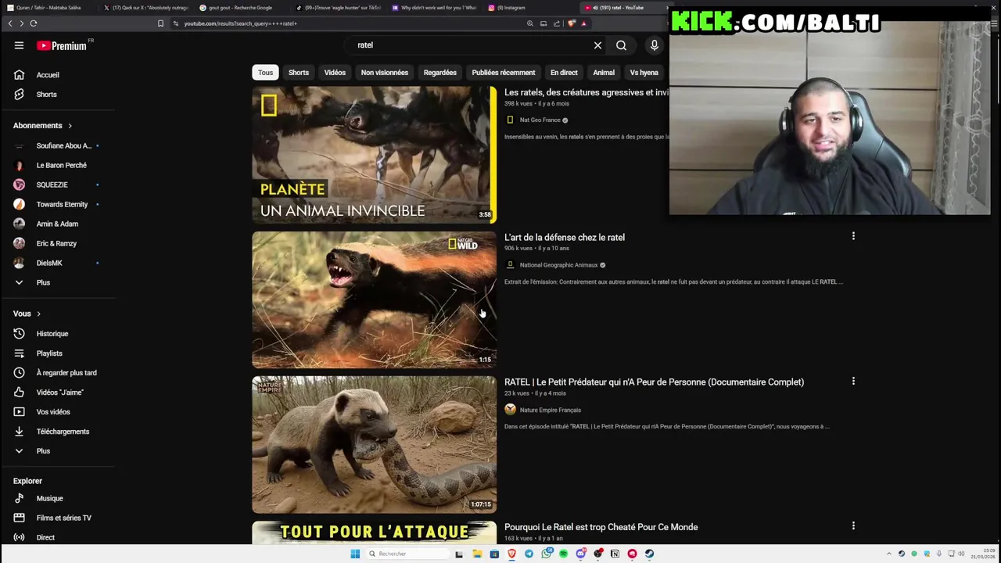Image resolution: width=1001 pixels, height=563 pixels.
Task: Select the Animal filter chip
Action: coord(604,73)
